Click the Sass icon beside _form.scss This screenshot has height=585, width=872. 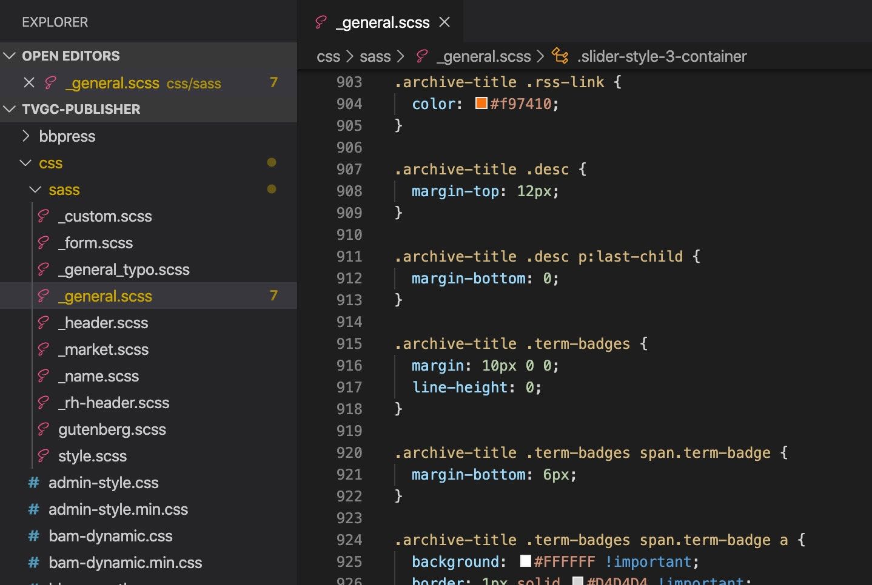[x=43, y=243]
